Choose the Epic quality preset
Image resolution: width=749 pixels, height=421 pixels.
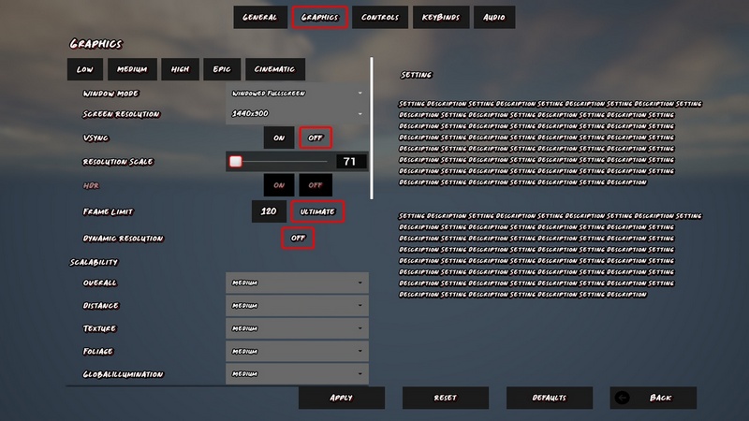click(x=221, y=69)
